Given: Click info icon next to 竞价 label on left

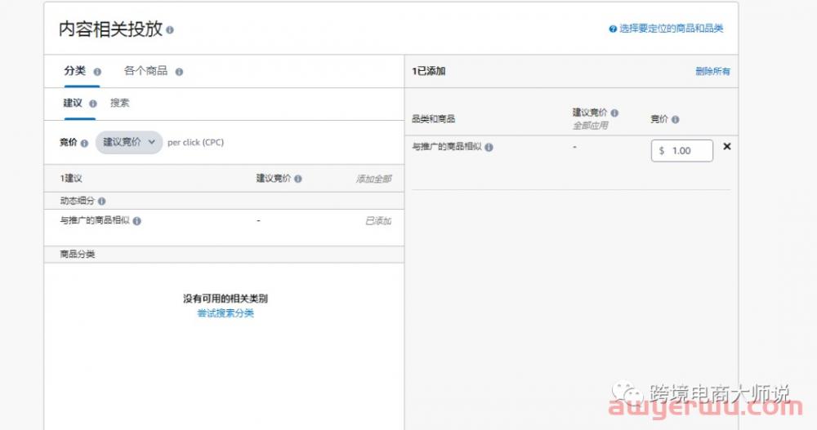Looking at the screenshot, I should tap(84, 143).
